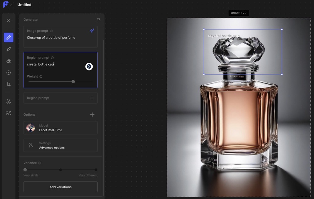Click the Weight slider handle
Image resolution: width=314 pixels, height=199 pixels.
click(73, 82)
